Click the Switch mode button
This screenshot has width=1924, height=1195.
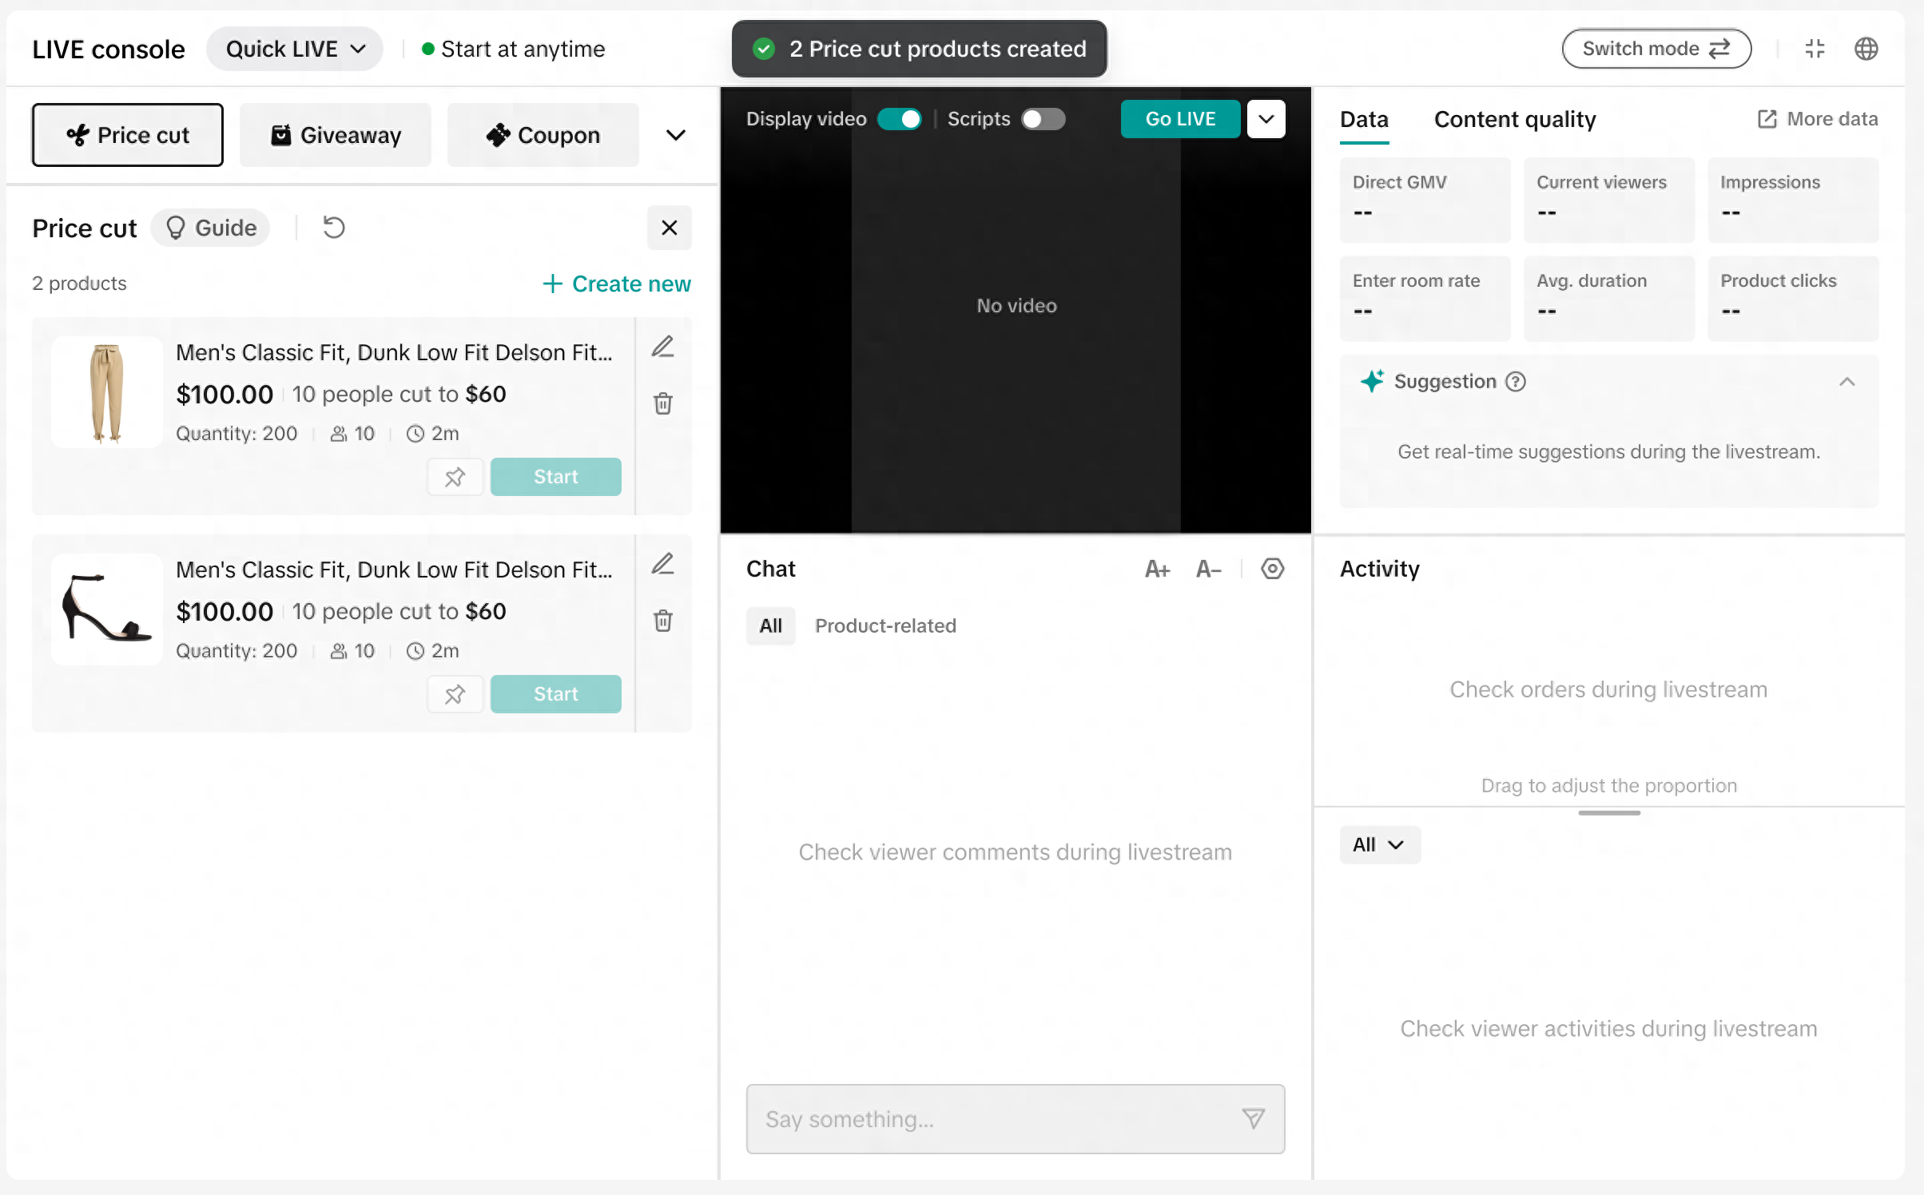pos(1656,49)
